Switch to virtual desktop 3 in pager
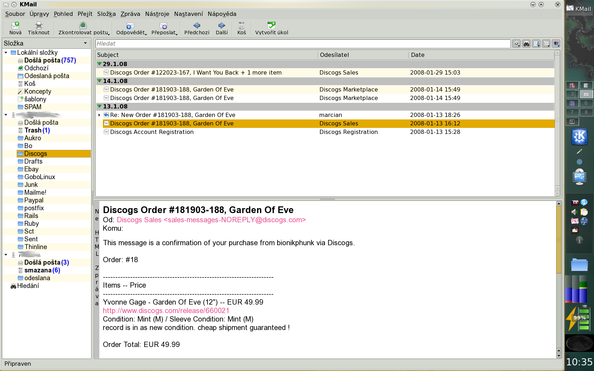Screen dimensions: 594x371 (572, 94)
